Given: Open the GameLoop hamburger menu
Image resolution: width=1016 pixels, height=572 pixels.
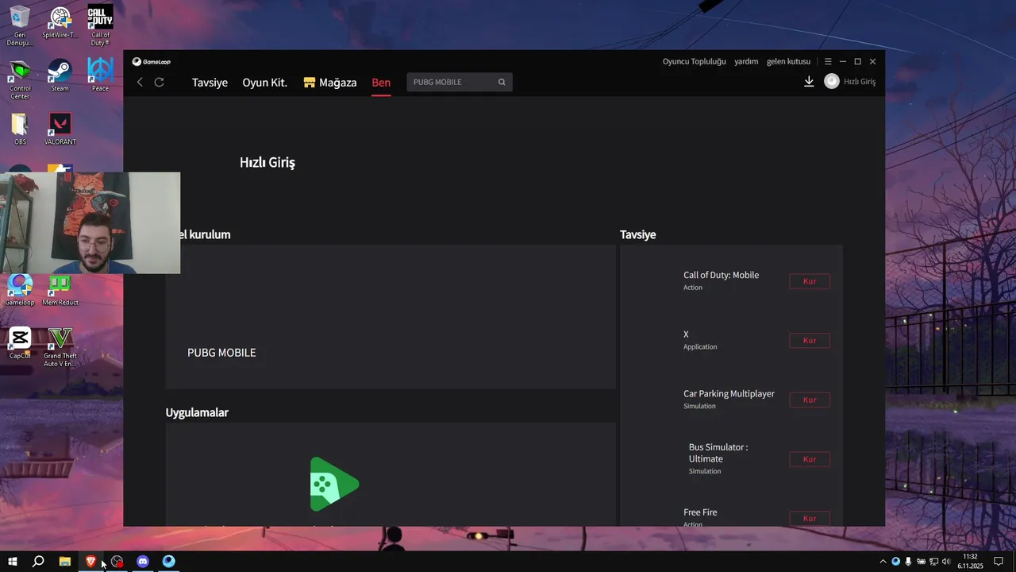Looking at the screenshot, I should [828, 61].
